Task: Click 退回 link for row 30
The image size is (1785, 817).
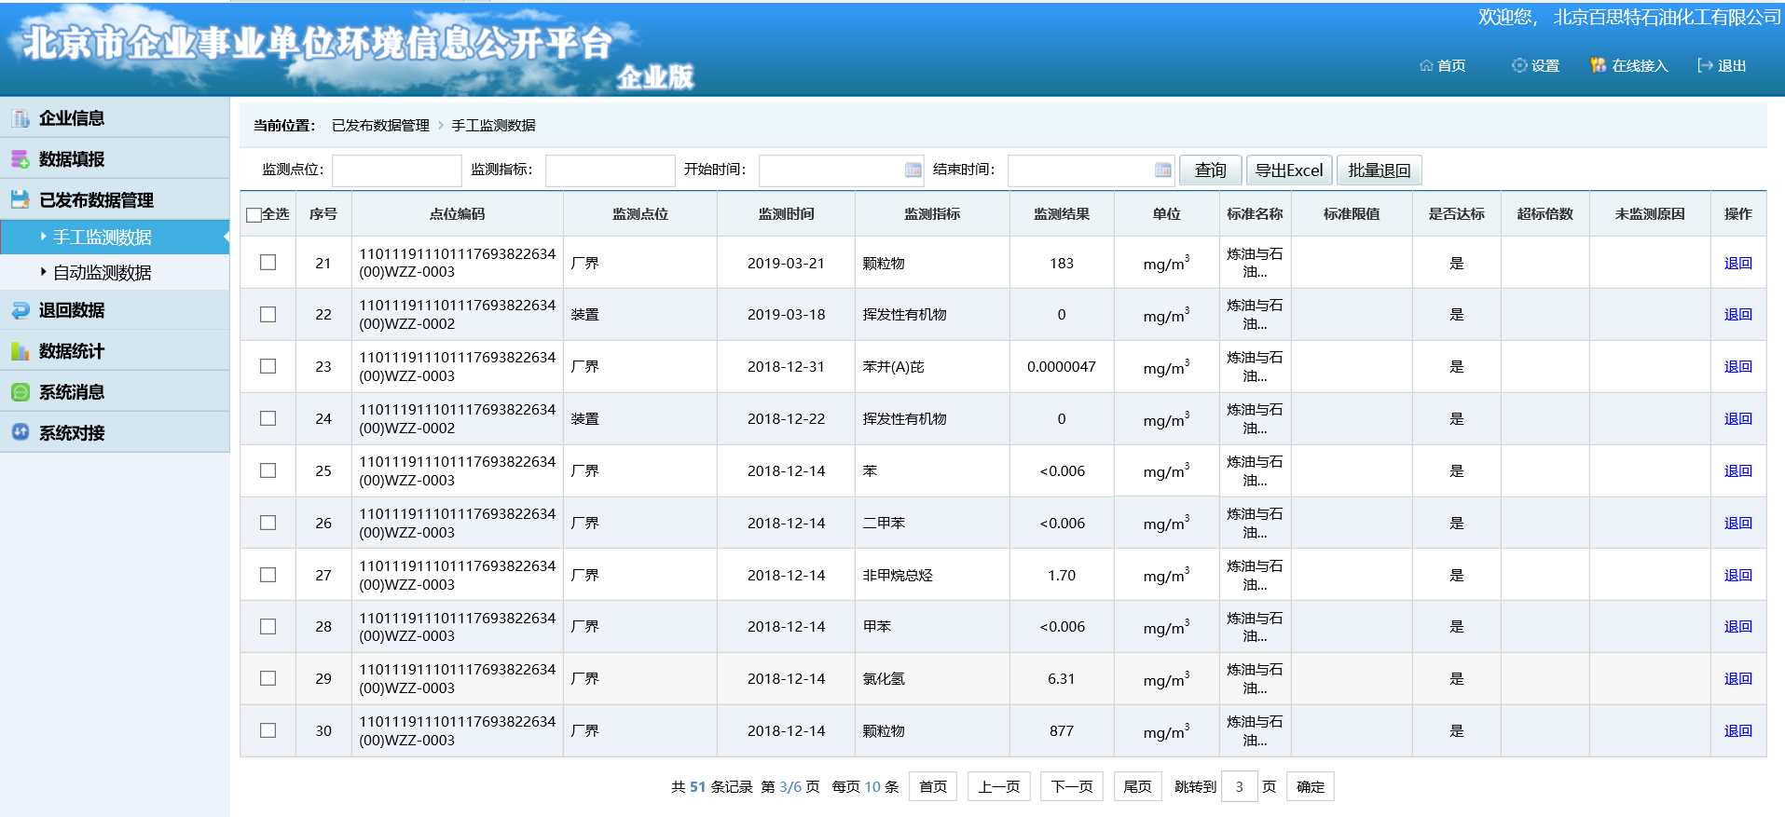Action: pos(1737,730)
